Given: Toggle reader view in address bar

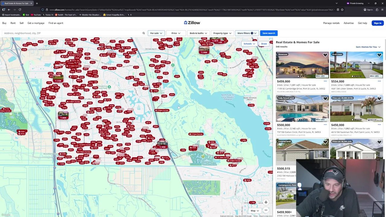Looking at the screenshot, I should (338, 10).
